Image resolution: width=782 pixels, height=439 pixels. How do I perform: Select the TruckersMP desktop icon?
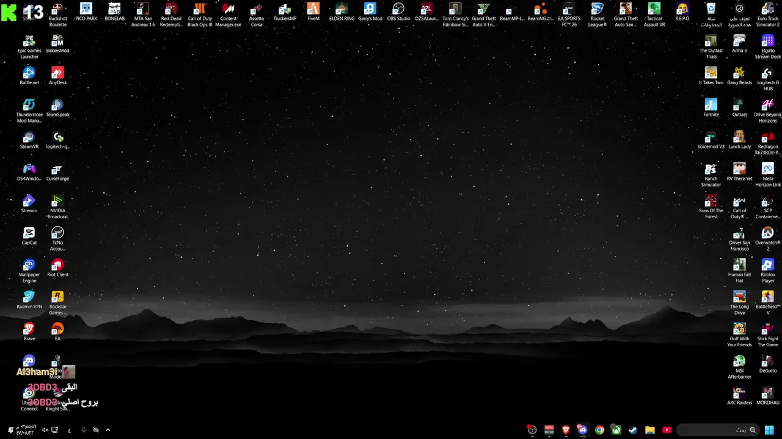(x=285, y=12)
